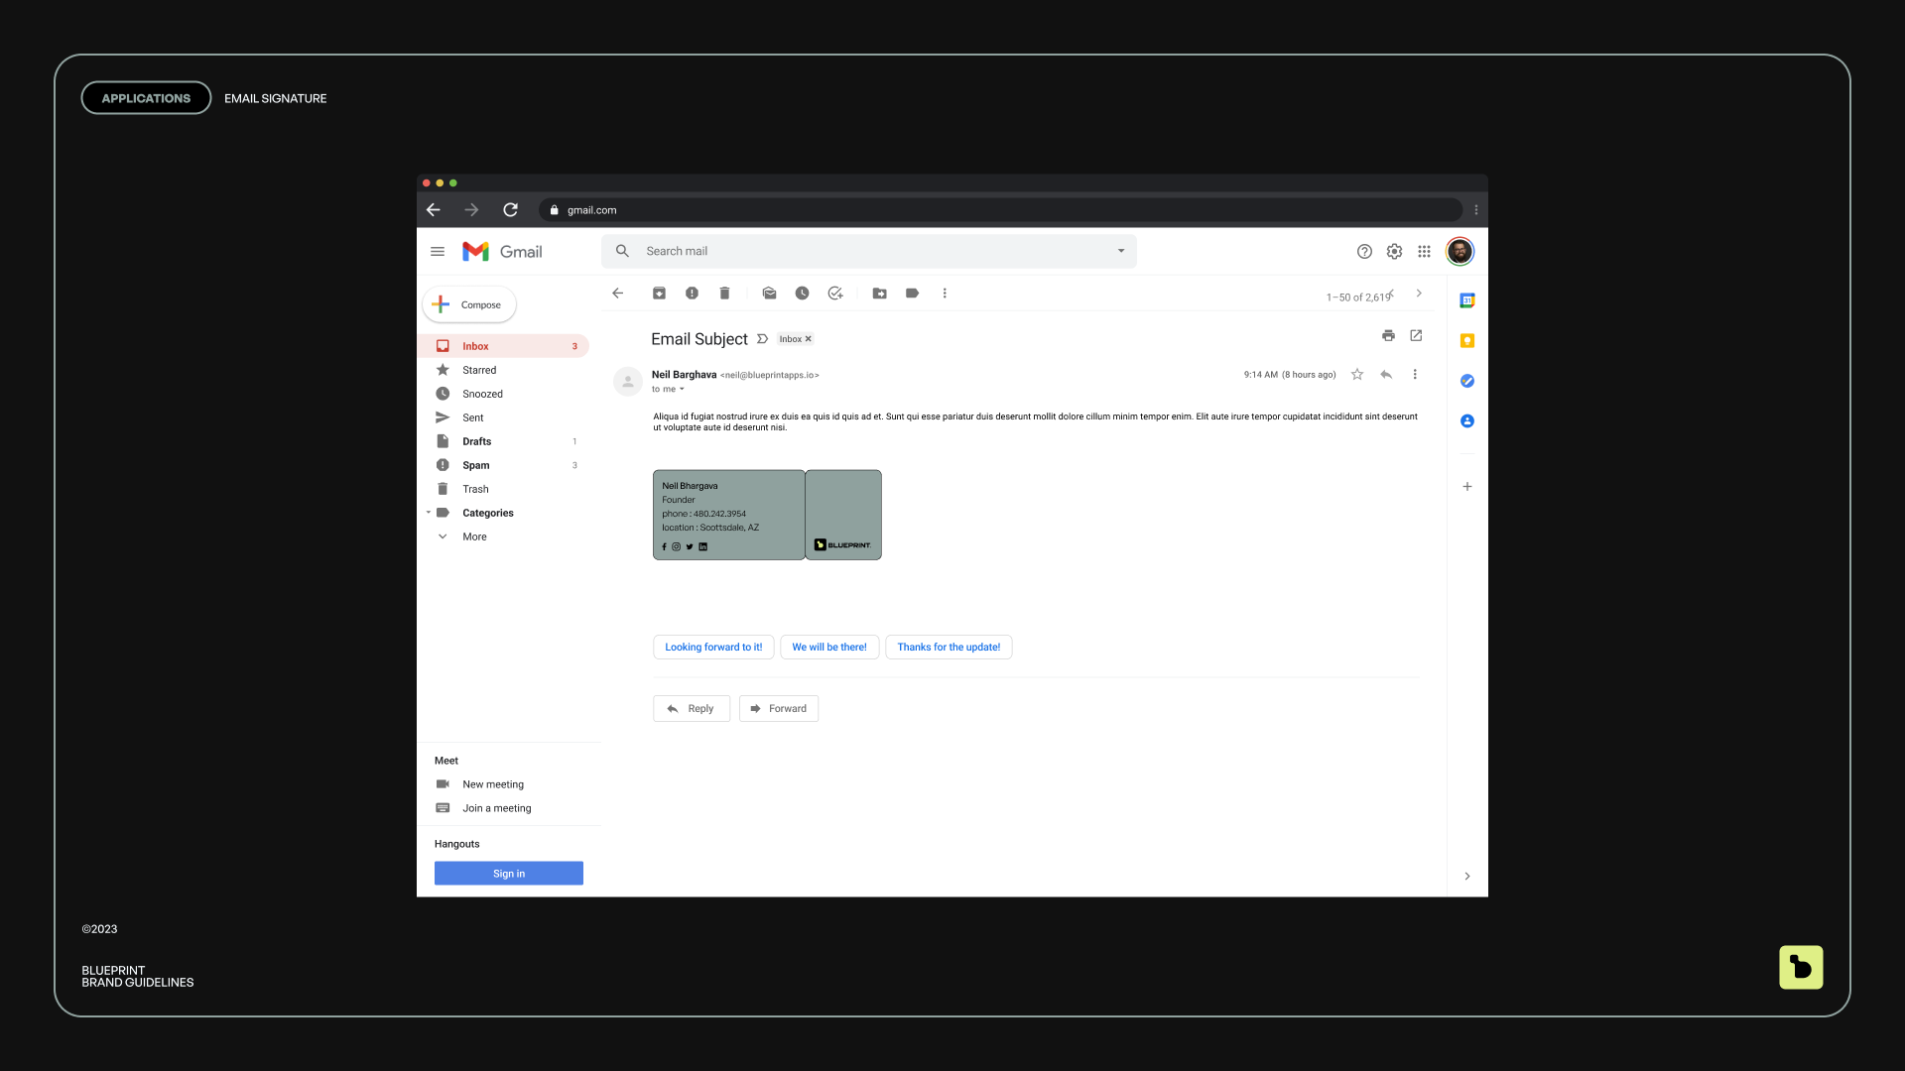
Task: Open the Drafts folder
Action: tap(476, 441)
